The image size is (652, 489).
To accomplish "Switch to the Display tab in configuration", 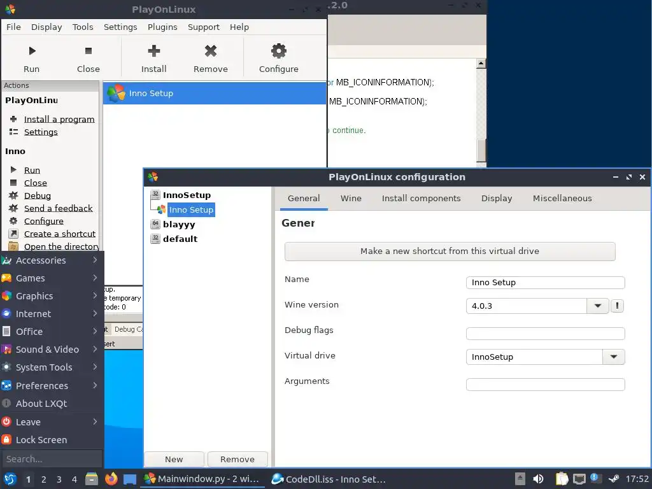I will tap(497, 199).
